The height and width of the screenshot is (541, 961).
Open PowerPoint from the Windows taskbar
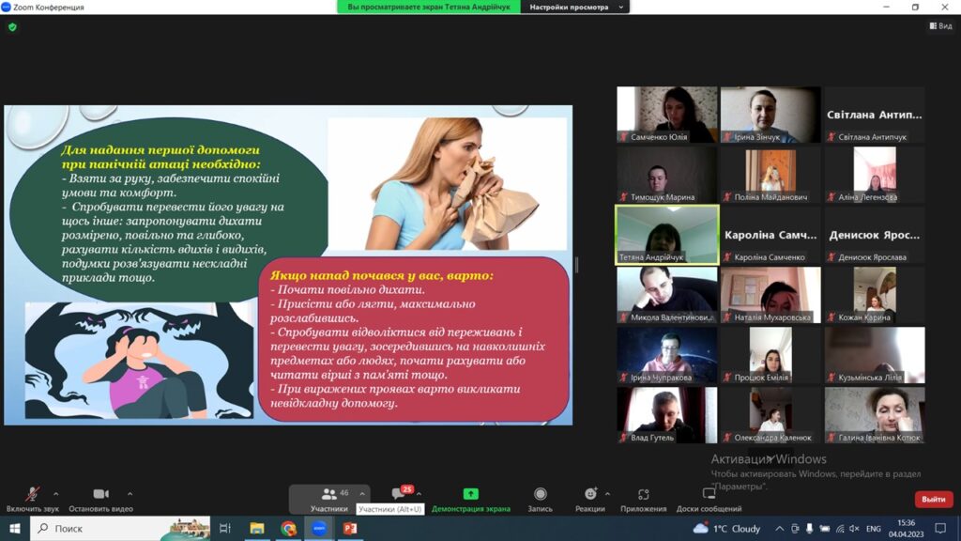tap(349, 529)
